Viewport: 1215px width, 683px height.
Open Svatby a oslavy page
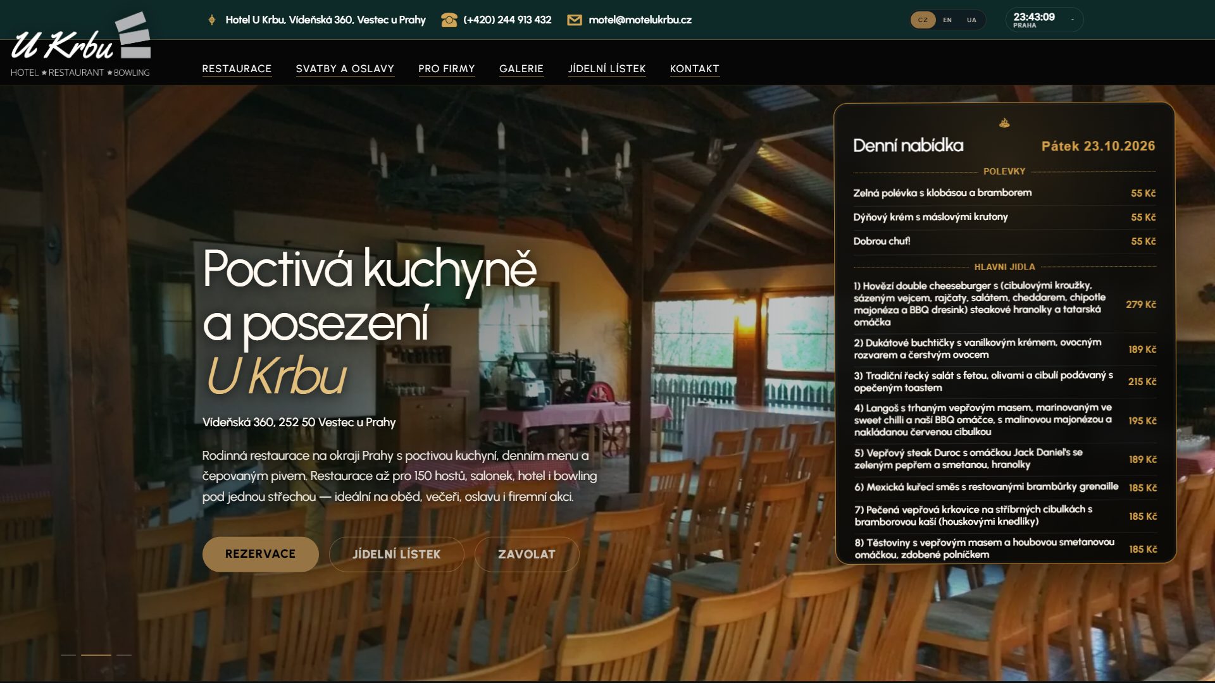(x=345, y=69)
